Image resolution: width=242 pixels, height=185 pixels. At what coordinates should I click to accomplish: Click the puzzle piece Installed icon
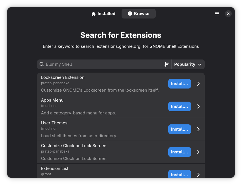point(93,14)
